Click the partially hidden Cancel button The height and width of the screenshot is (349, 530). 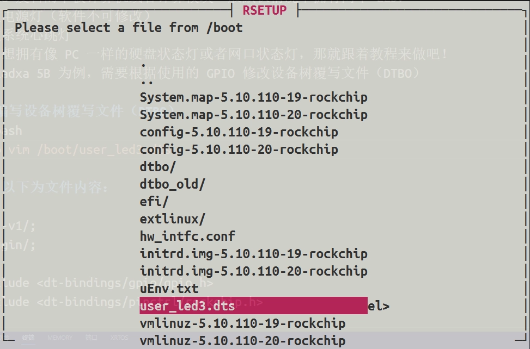coord(379,306)
